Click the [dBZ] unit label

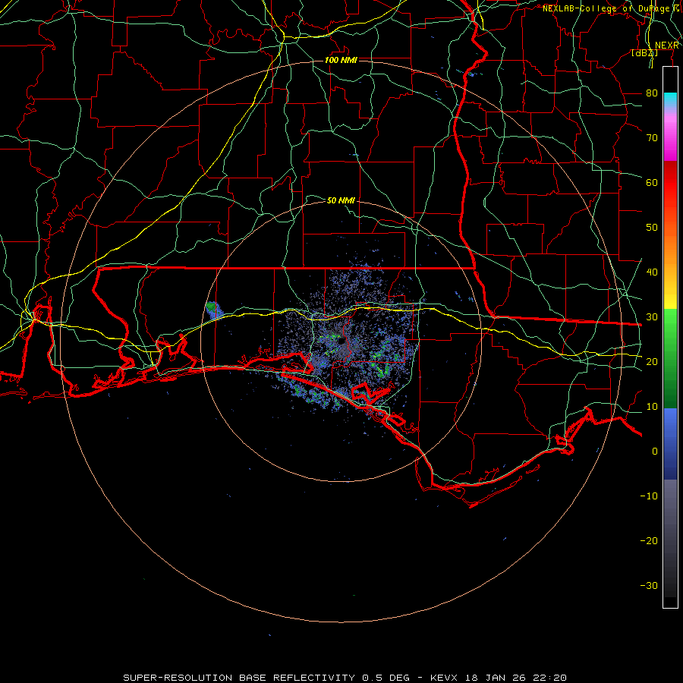tap(644, 52)
